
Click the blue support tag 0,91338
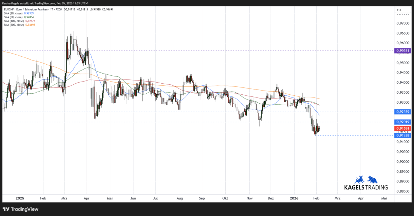coord(403,135)
